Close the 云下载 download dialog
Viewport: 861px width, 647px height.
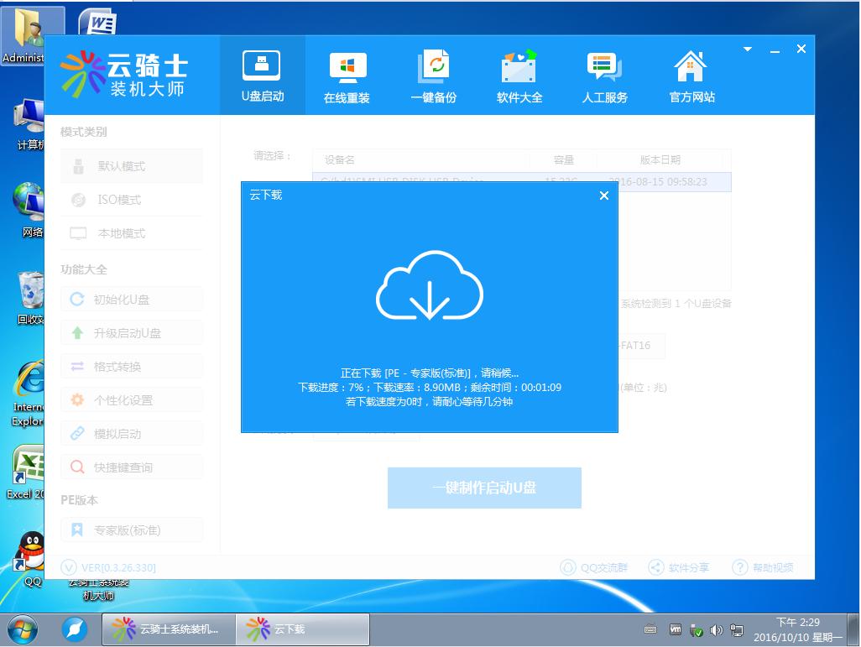click(603, 196)
